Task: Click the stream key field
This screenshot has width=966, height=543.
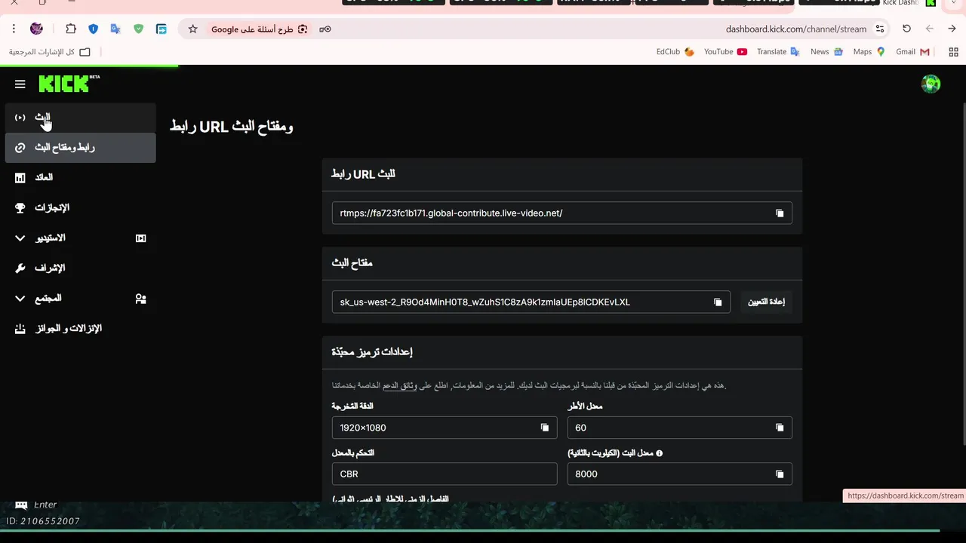Action: 531,302
